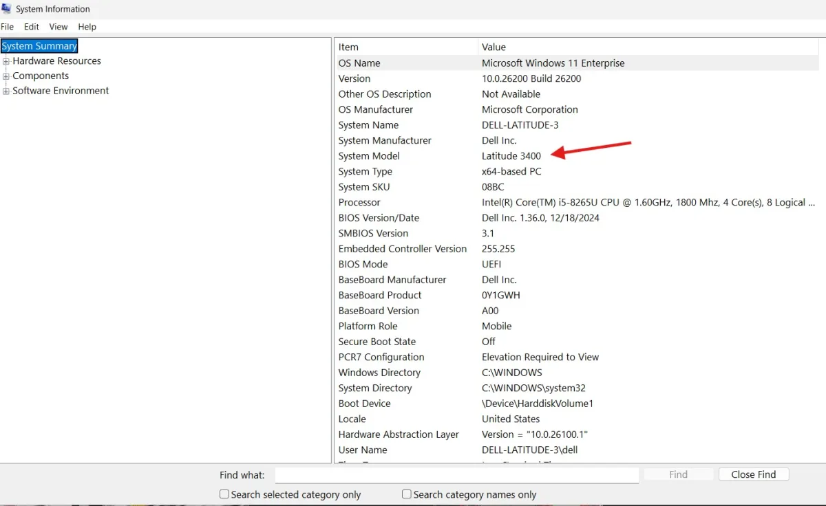Image resolution: width=826 pixels, height=506 pixels.
Task: Click the 10.0.26200 Build 26200 value
Action: coord(531,78)
